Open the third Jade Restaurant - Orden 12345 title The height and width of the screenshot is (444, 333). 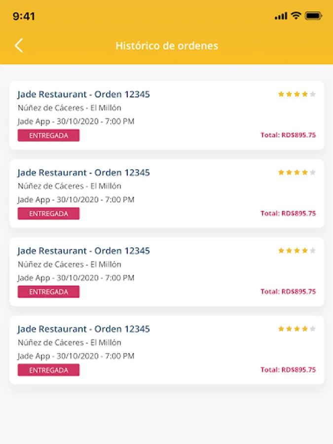[84, 251]
